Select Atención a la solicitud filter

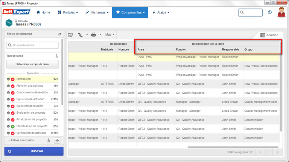(x=32, y=86)
